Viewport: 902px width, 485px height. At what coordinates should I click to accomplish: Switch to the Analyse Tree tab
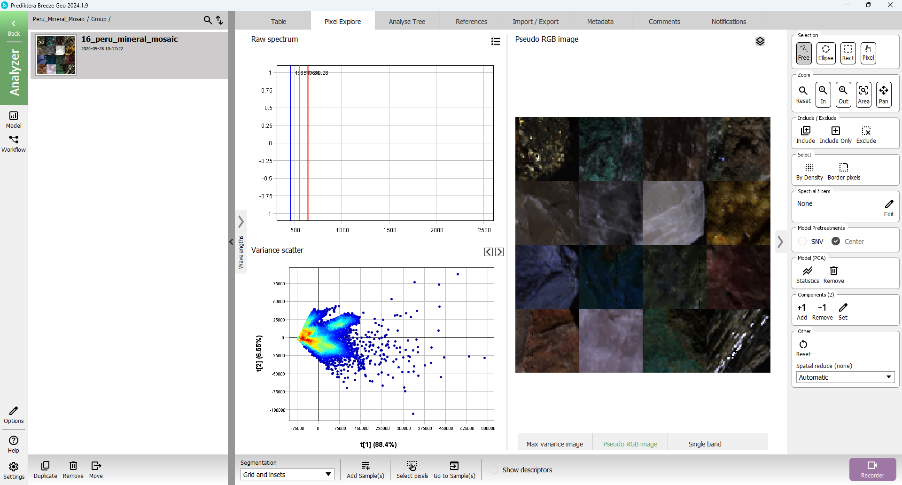(406, 22)
